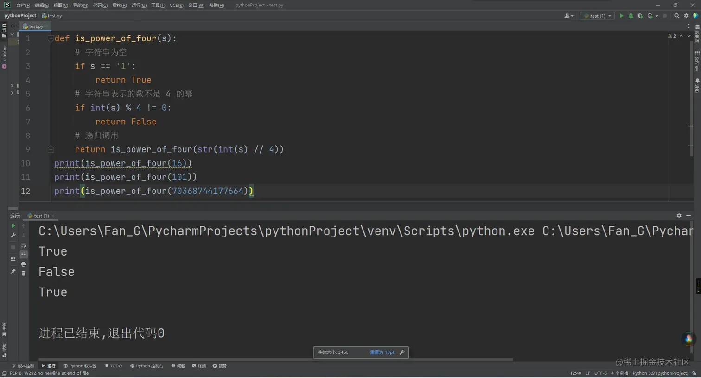Toggle scroll to end in the Run console
This screenshot has height=378, width=701.
[x=24, y=254]
